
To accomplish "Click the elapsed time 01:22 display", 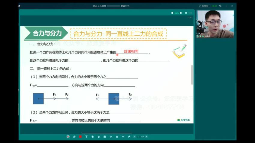I will click(x=95, y=6).
